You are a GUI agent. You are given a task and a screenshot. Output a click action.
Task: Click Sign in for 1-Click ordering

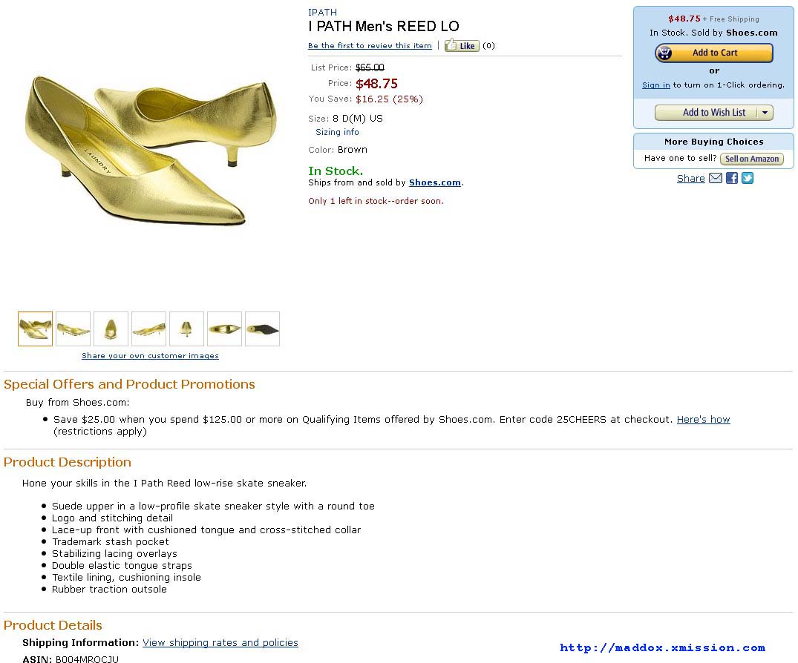point(655,85)
